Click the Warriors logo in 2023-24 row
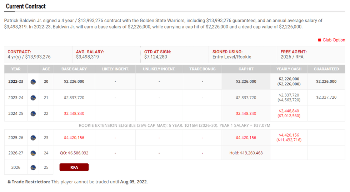Screen dimensions: 350x192 click(x=33, y=98)
